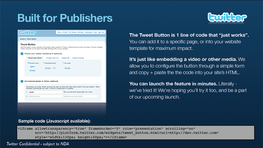263x148 pixels.
Task: Click the Tweet button under Vertical count
Action: (32, 71)
